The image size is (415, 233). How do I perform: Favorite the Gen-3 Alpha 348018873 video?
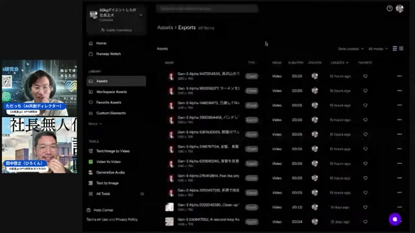pos(365,105)
